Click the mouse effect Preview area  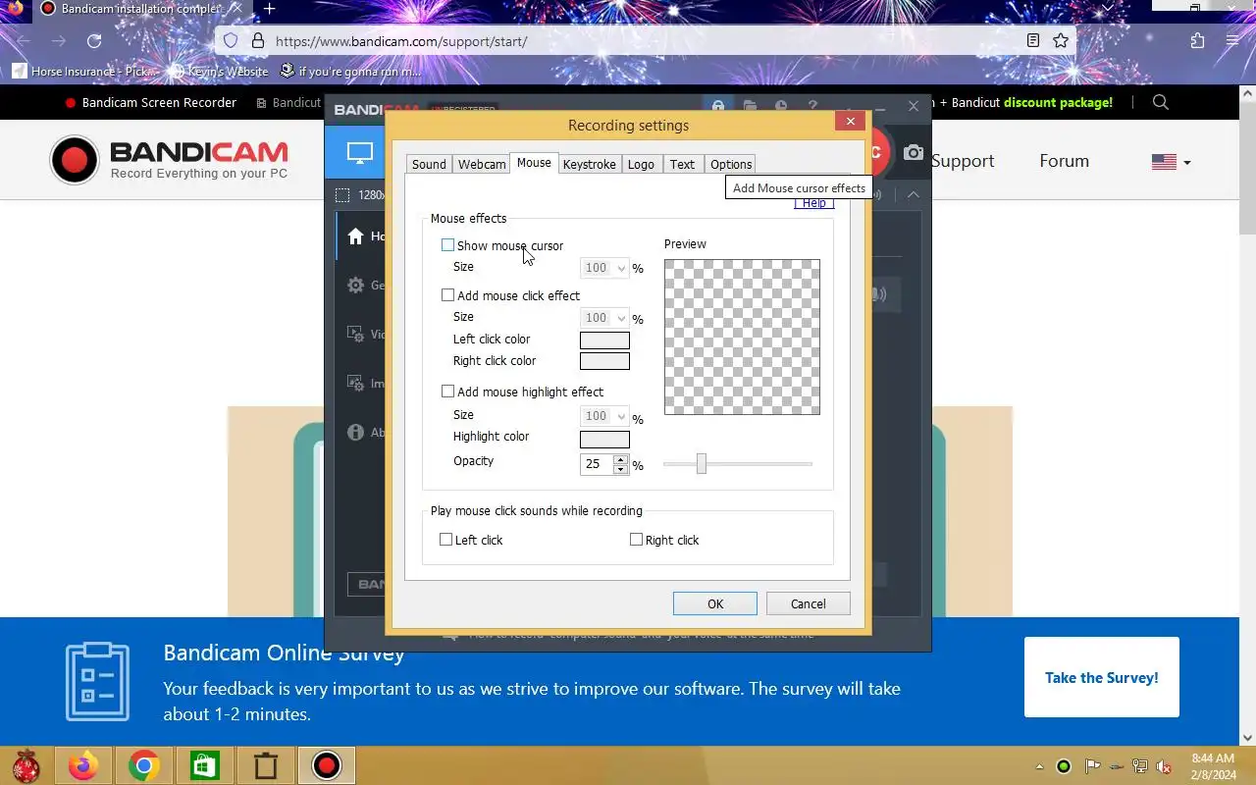742,337
